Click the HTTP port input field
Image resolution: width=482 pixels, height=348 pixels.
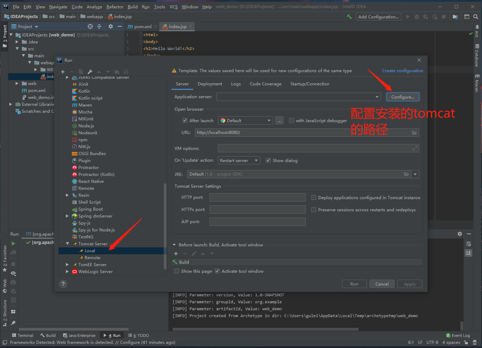pos(257,197)
